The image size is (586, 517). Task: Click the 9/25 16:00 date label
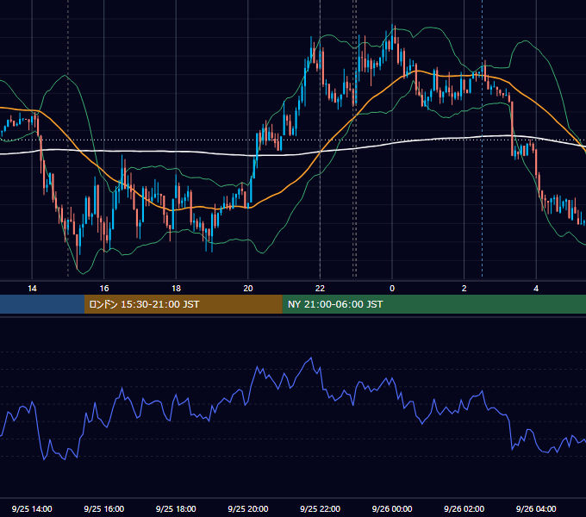pos(104,508)
